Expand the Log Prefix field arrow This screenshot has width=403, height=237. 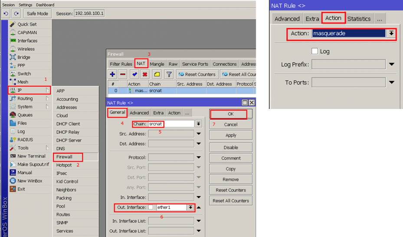(391, 64)
